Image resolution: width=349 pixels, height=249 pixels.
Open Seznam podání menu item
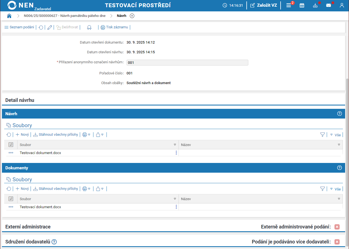pyautogui.click(x=19, y=27)
